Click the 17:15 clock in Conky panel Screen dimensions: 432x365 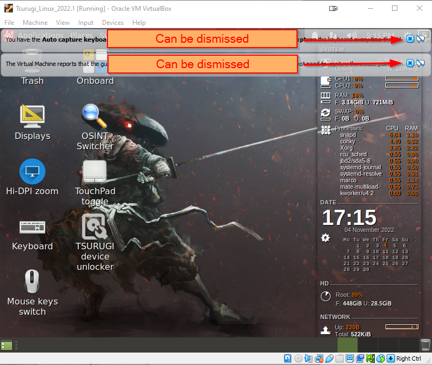[x=349, y=217]
